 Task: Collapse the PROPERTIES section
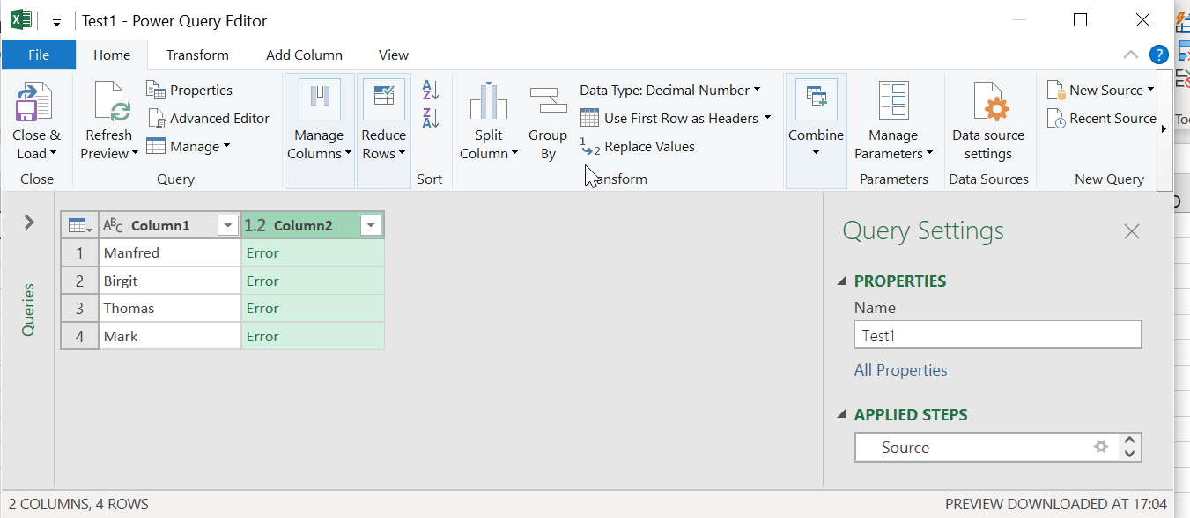click(842, 281)
